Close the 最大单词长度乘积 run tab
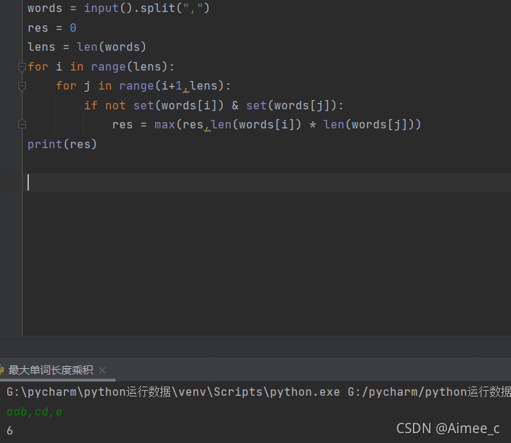This screenshot has width=511, height=443. [x=102, y=370]
